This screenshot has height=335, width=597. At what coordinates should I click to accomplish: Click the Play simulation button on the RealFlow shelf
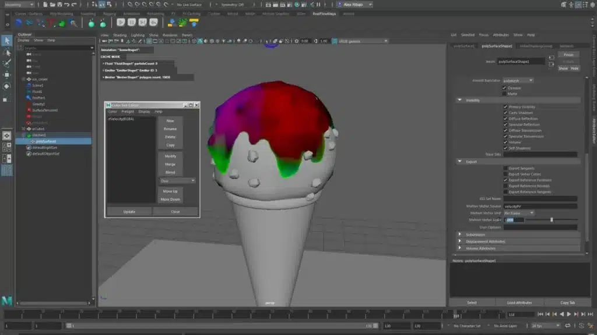[121, 22]
